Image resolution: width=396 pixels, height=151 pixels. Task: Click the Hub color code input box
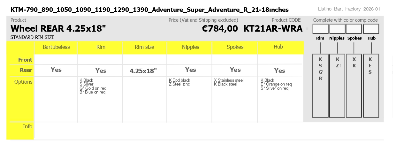pyautogui.click(x=371, y=29)
